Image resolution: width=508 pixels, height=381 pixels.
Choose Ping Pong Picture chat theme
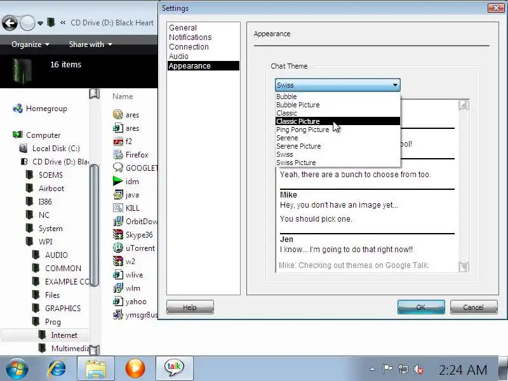[338, 130]
